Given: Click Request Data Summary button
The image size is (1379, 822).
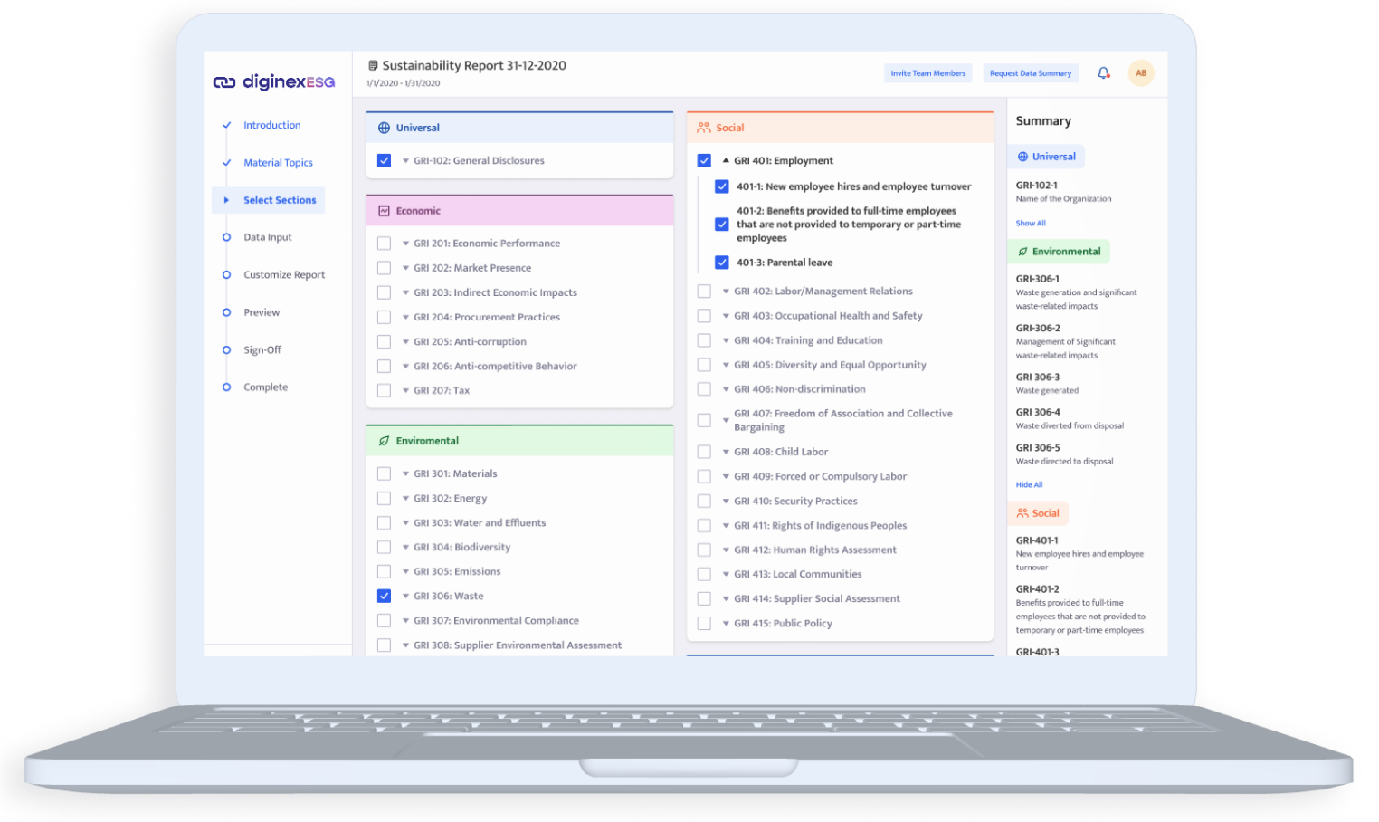Looking at the screenshot, I should 1031,73.
